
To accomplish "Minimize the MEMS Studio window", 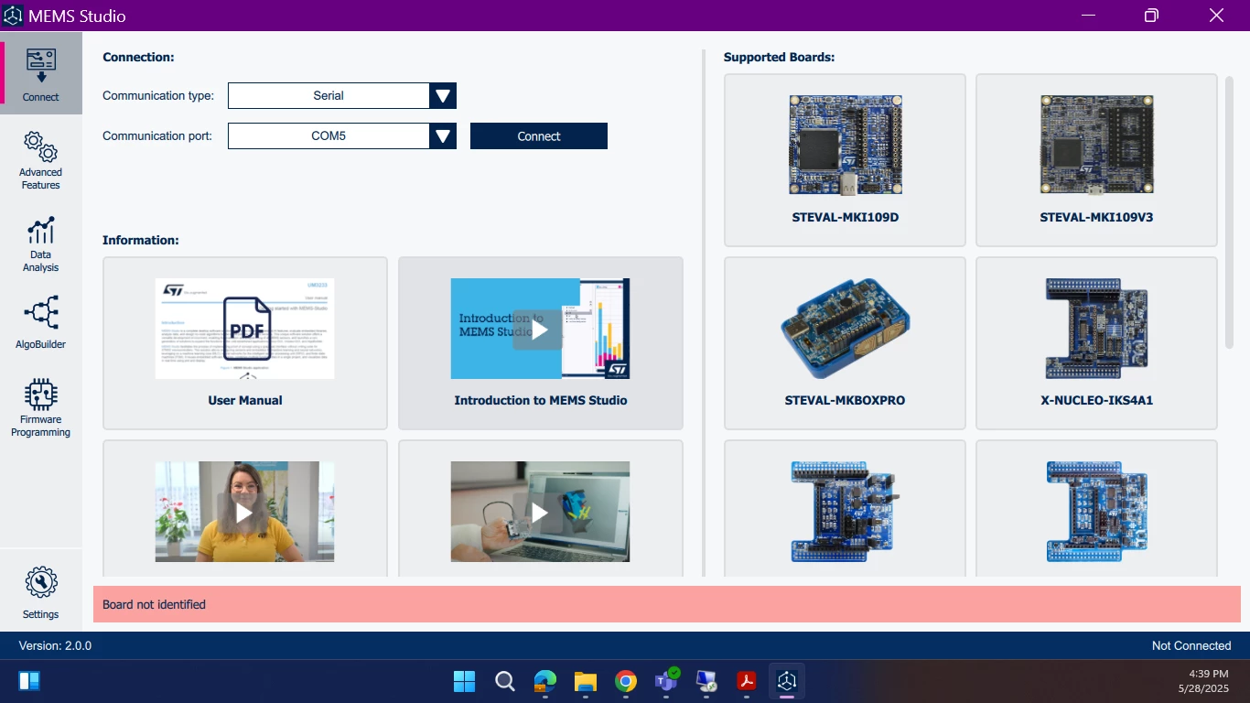I will point(1089,16).
